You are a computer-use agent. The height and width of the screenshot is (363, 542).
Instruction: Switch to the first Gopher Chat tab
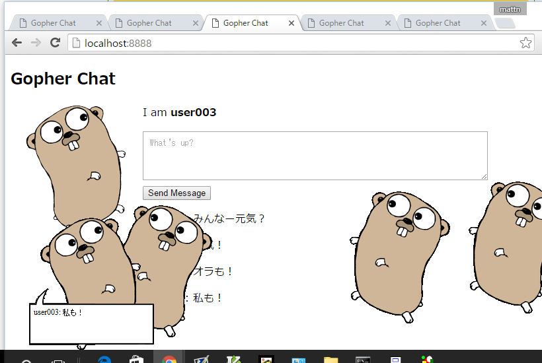click(57, 23)
